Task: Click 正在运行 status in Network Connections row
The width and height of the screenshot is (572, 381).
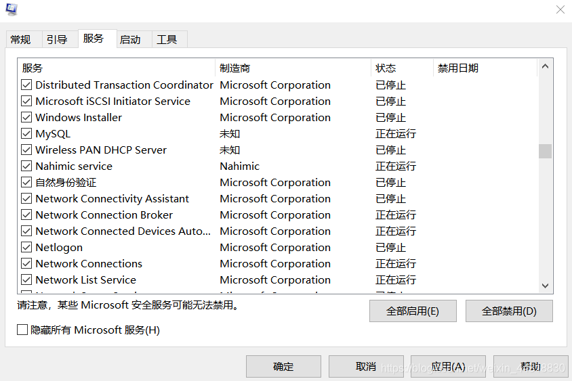Action: (x=396, y=263)
